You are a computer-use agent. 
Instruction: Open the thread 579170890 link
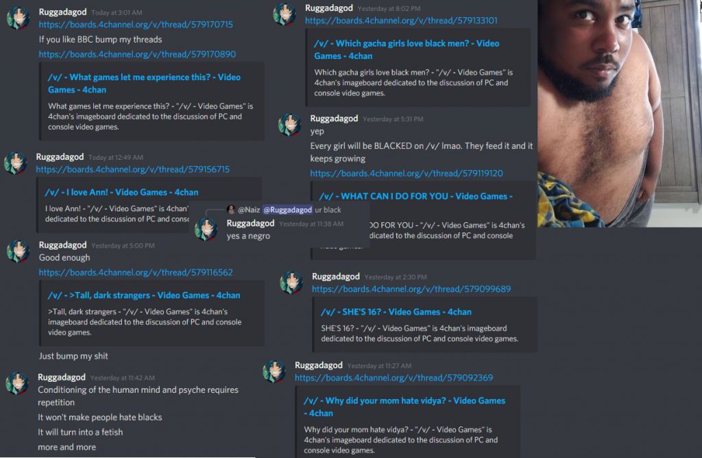point(137,54)
